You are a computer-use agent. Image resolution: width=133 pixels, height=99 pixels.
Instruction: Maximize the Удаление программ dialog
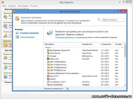tap(118, 11)
